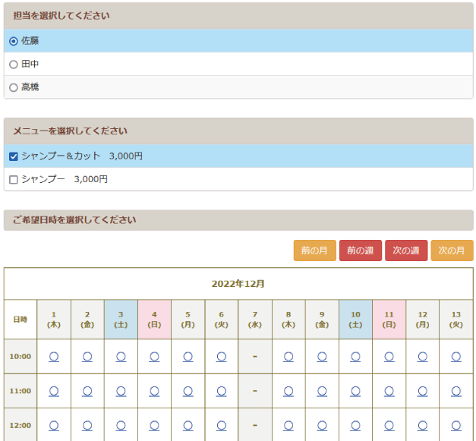476x441 pixels.
Task: Select 11:00 circle on Tuesday the 13th
Action: click(456, 391)
